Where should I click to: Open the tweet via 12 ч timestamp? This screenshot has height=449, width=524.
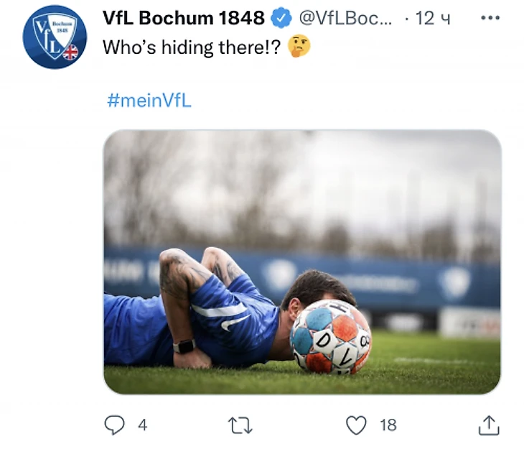coord(433,19)
